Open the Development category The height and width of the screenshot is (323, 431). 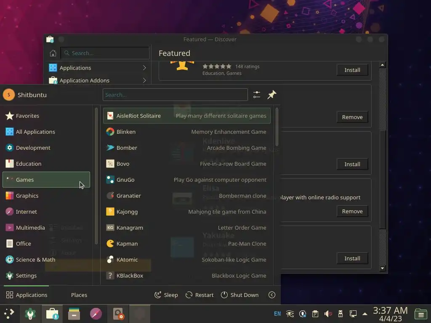pos(46,148)
